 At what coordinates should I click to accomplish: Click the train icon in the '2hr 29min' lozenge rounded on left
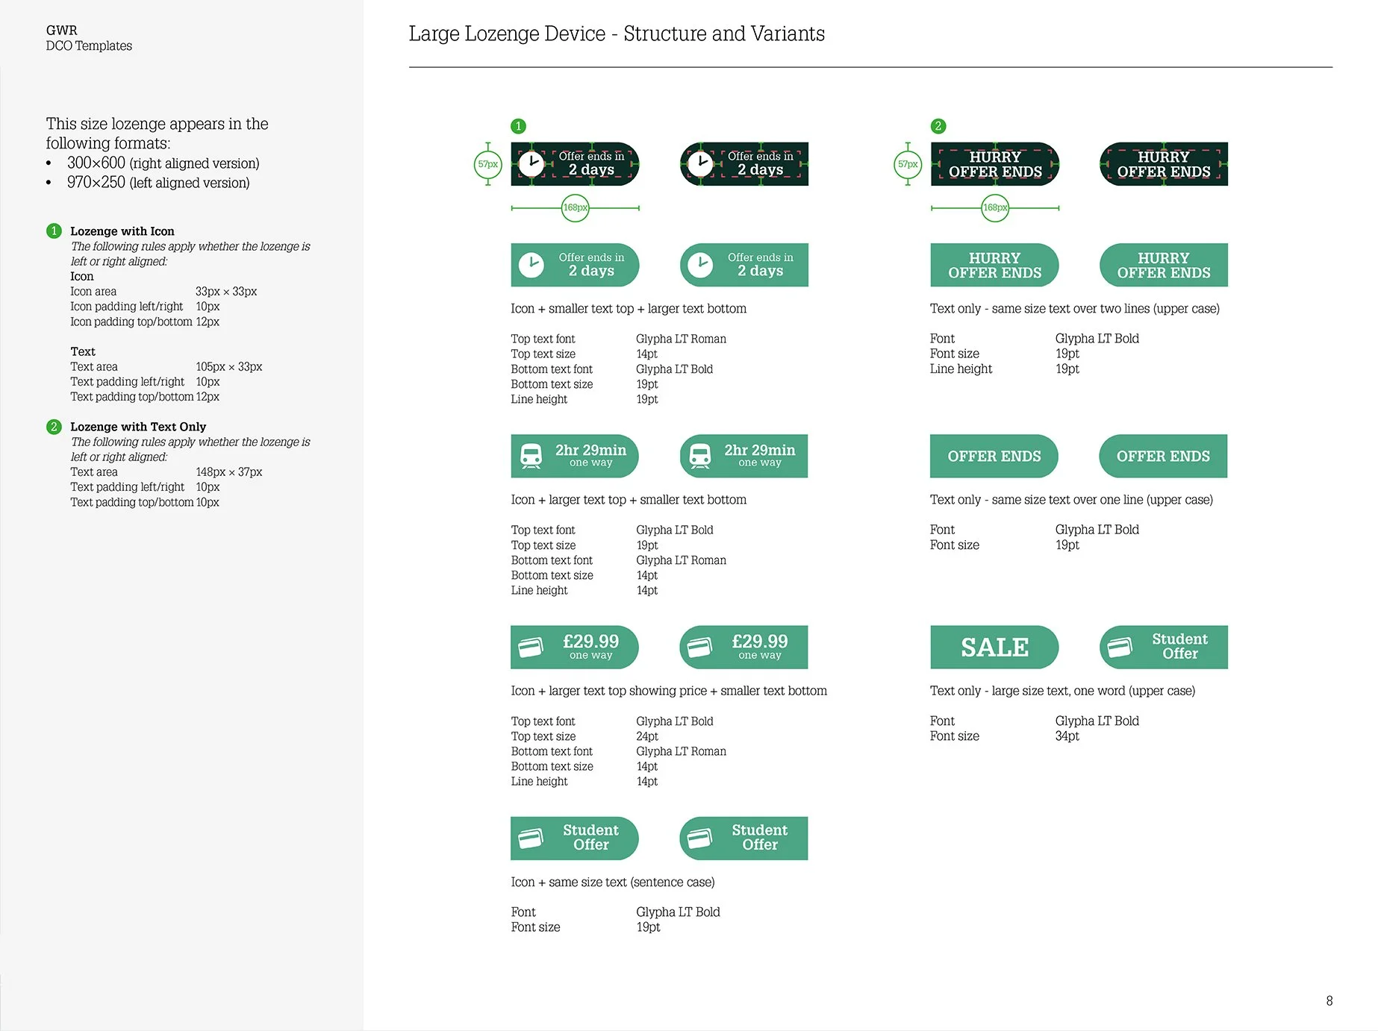[700, 456]
